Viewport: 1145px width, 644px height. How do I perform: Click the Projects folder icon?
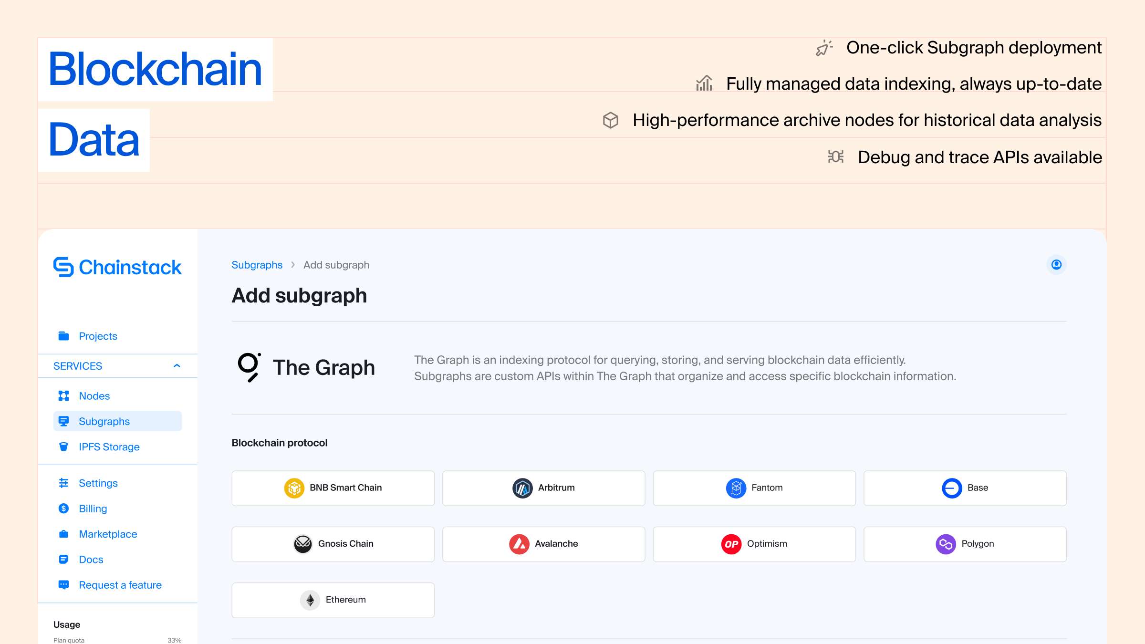(63, 336)
